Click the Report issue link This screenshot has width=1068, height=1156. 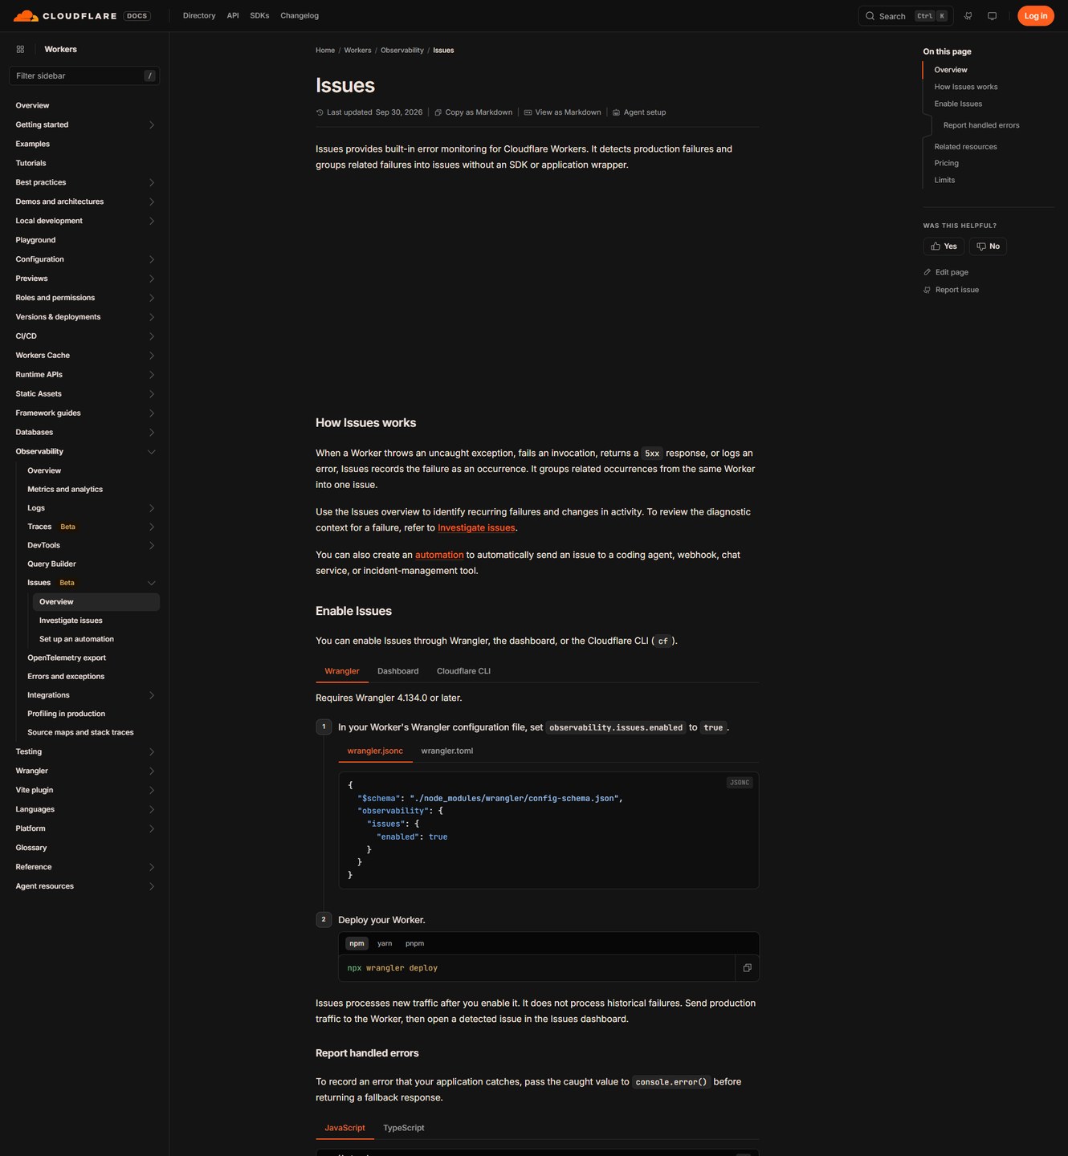coord(957,290)
